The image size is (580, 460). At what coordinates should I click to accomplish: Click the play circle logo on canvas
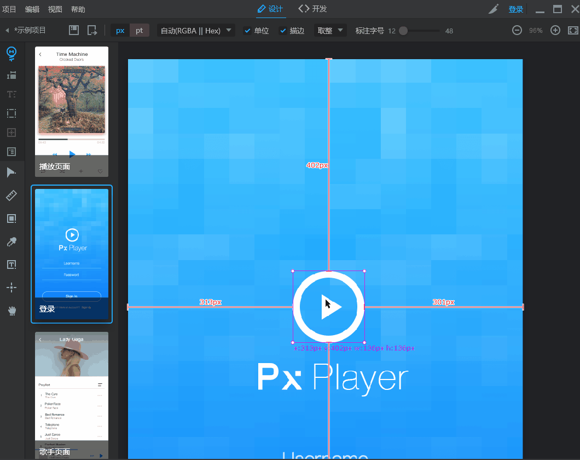click(x=328, y=307)
